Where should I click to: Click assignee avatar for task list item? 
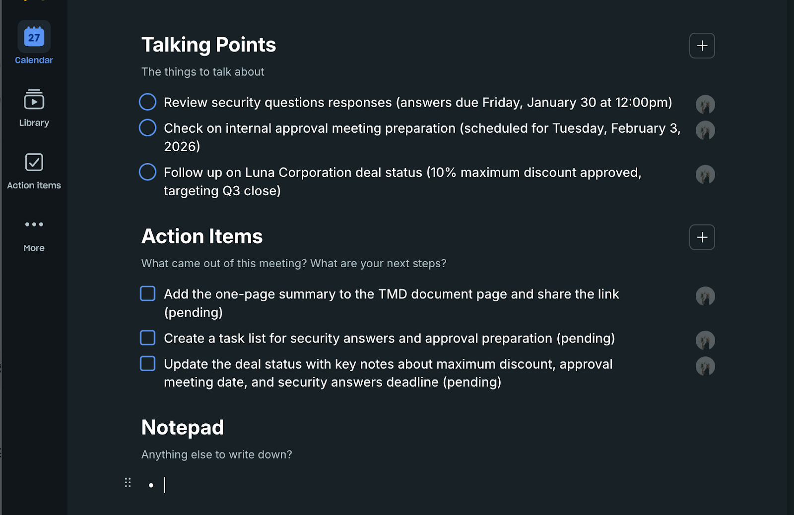[x=705, y=341]
